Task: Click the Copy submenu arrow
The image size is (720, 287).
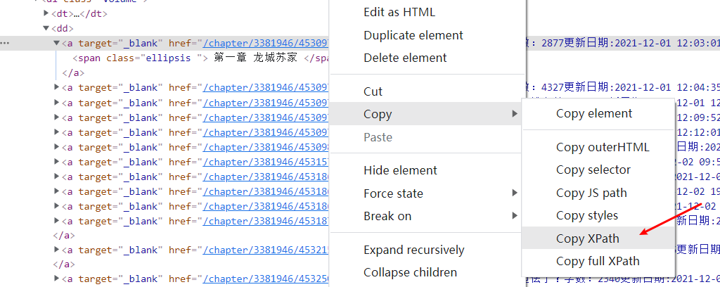Action: (x=515, y=114)
